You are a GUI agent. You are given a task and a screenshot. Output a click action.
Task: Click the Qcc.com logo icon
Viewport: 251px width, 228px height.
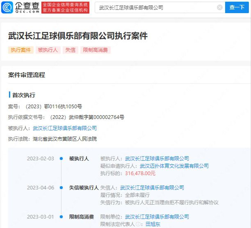pyautogui.click(x=7, y=7)
